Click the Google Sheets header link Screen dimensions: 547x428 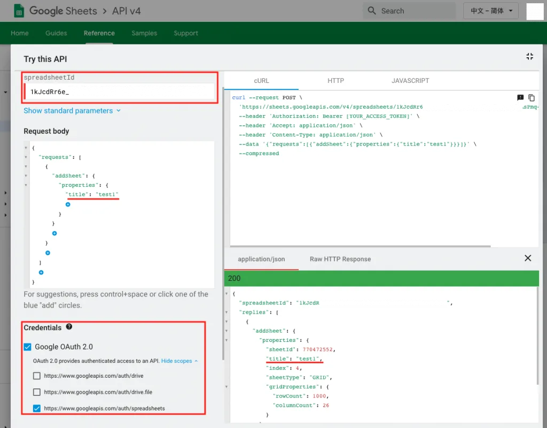63,11
